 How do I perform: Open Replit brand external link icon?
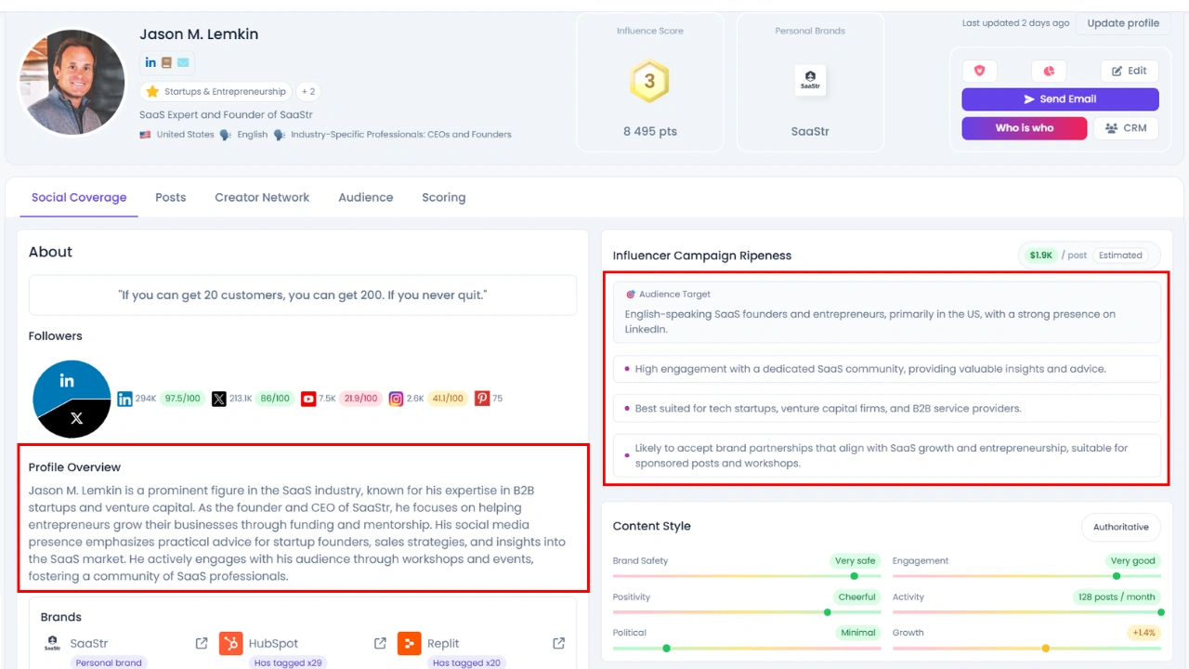coord(558,643)
